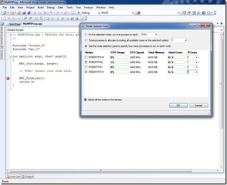Open the Solution Explorer toolbar icon
Image resolution: width=227 pixels, height=185 pixels.
pyautogui.click(x=184, y=13)
